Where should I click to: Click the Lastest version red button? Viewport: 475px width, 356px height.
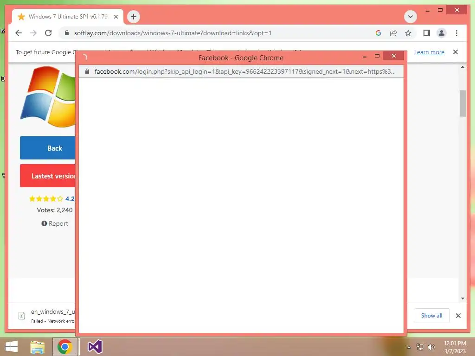[48, 176]
